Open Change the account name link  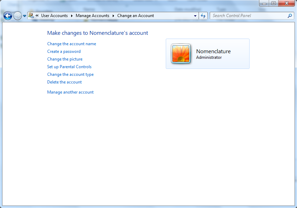[72, 44]
